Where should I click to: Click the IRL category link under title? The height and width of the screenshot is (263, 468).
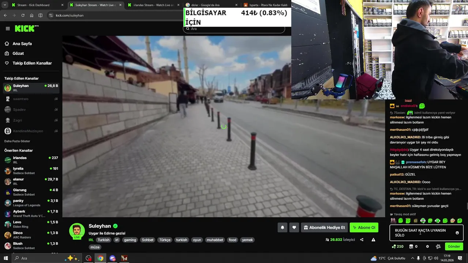point(91,240)
